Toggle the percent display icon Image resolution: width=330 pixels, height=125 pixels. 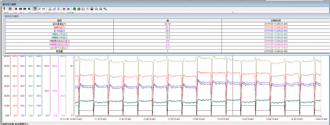[x=105, y=9]
